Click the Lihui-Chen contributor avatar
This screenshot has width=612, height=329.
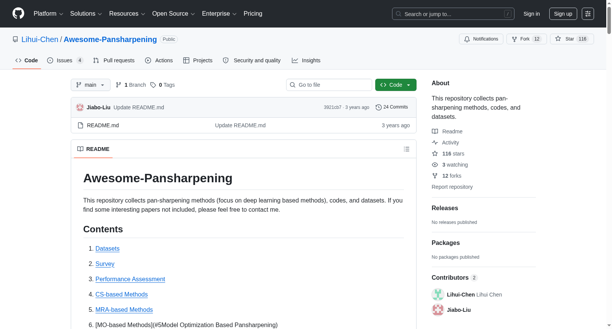pos(438,295)
